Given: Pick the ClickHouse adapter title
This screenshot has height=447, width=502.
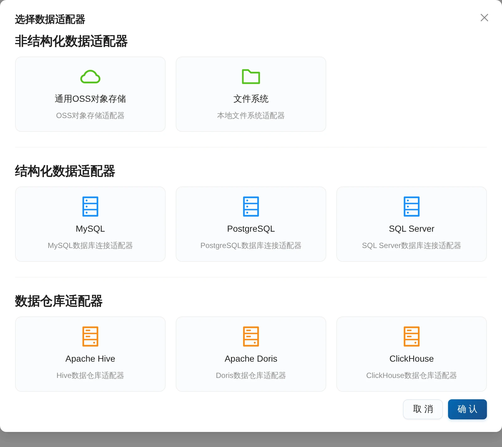Looking at the screenshot, I should point(412,359).
